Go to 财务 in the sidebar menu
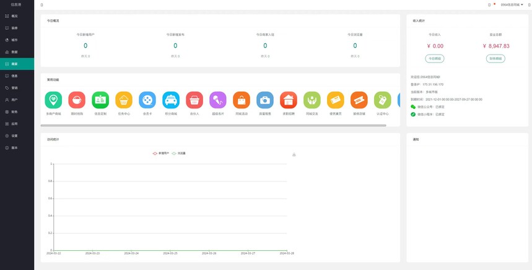 [x=14, y=112]
